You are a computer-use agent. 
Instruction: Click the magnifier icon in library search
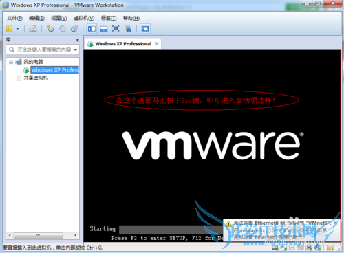[x=12, y=49]
